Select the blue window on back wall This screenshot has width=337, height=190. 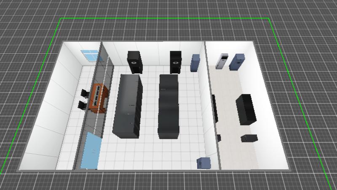pos(91,55)
